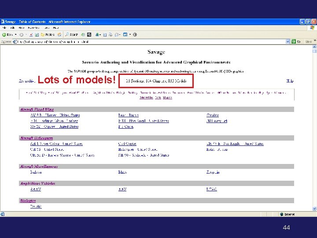Click the green History clock icon

click(83, 35)
